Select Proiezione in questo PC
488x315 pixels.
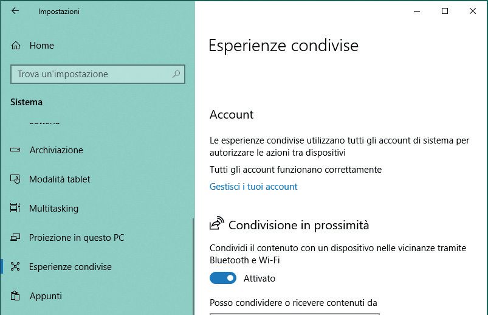pyautogui.click(x=77, y=237)
